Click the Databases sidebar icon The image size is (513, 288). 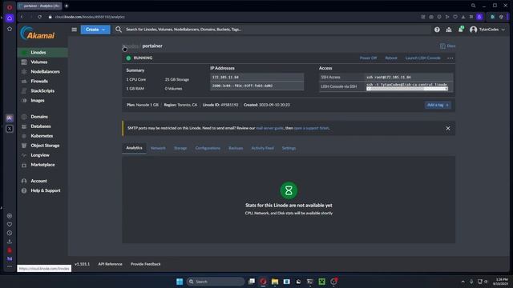tap(24, 126)
